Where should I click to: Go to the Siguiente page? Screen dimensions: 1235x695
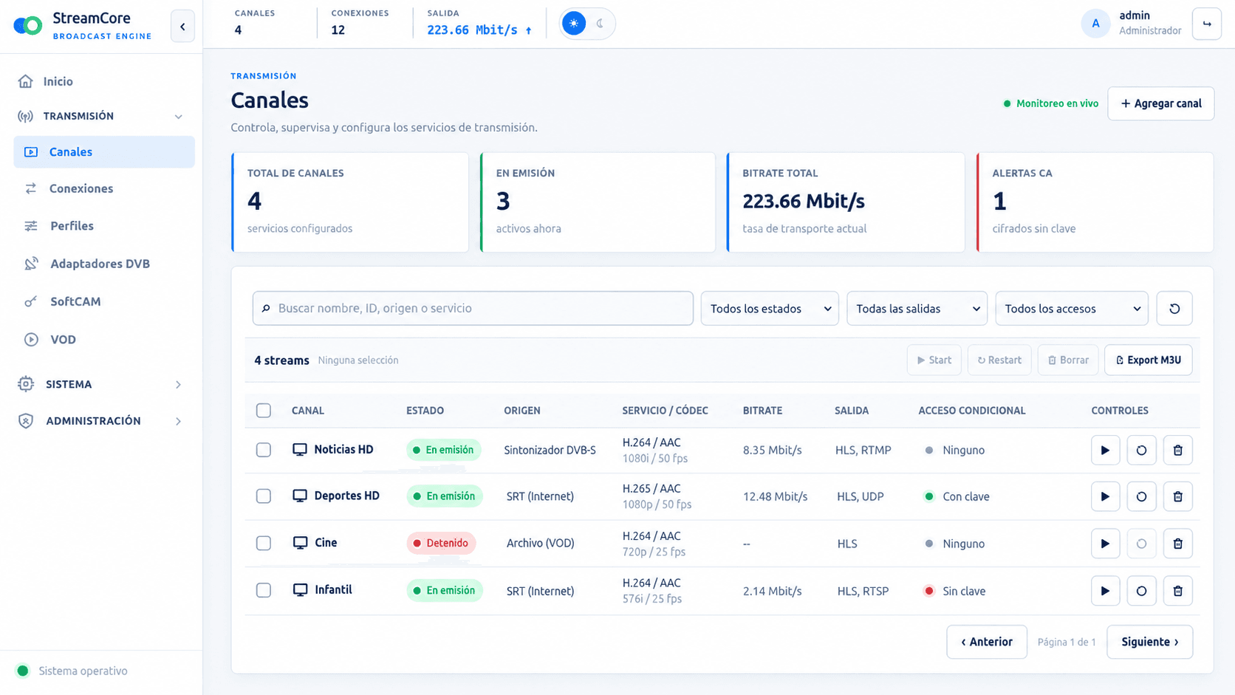[1149, 642]
